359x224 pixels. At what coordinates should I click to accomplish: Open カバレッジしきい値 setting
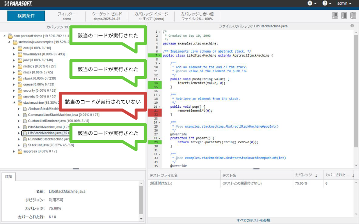tap(197, 16)
